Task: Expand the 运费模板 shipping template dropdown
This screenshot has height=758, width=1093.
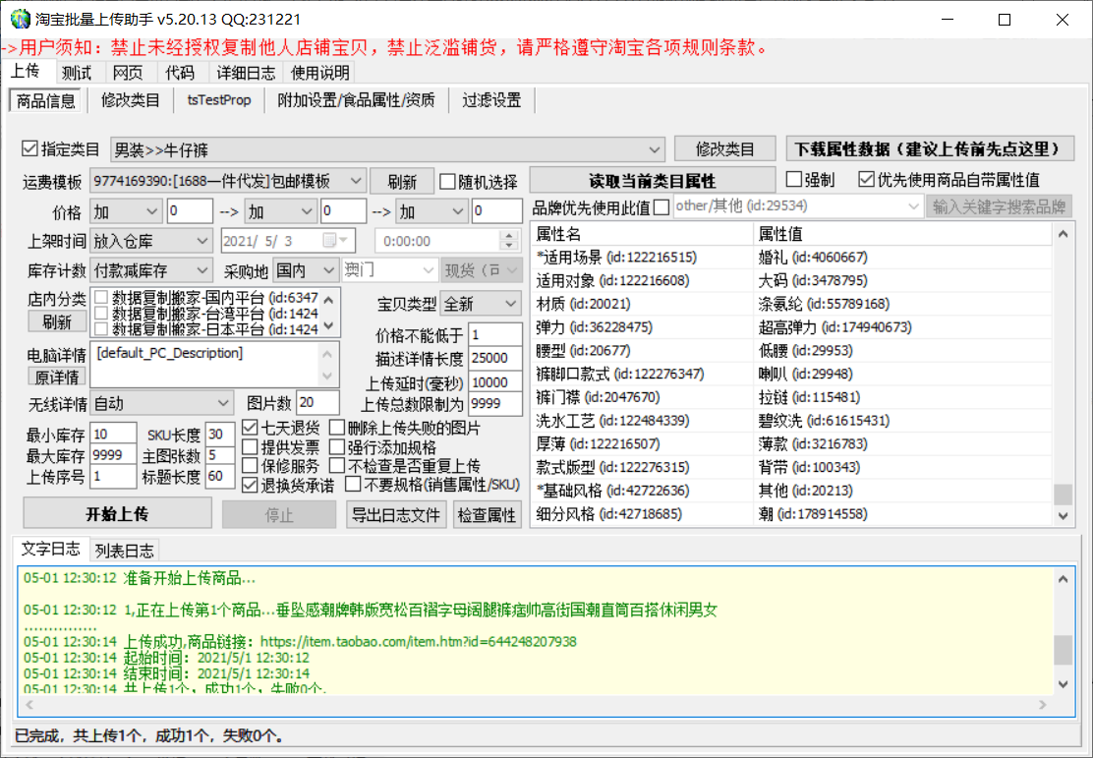Action: click(227, 181)
